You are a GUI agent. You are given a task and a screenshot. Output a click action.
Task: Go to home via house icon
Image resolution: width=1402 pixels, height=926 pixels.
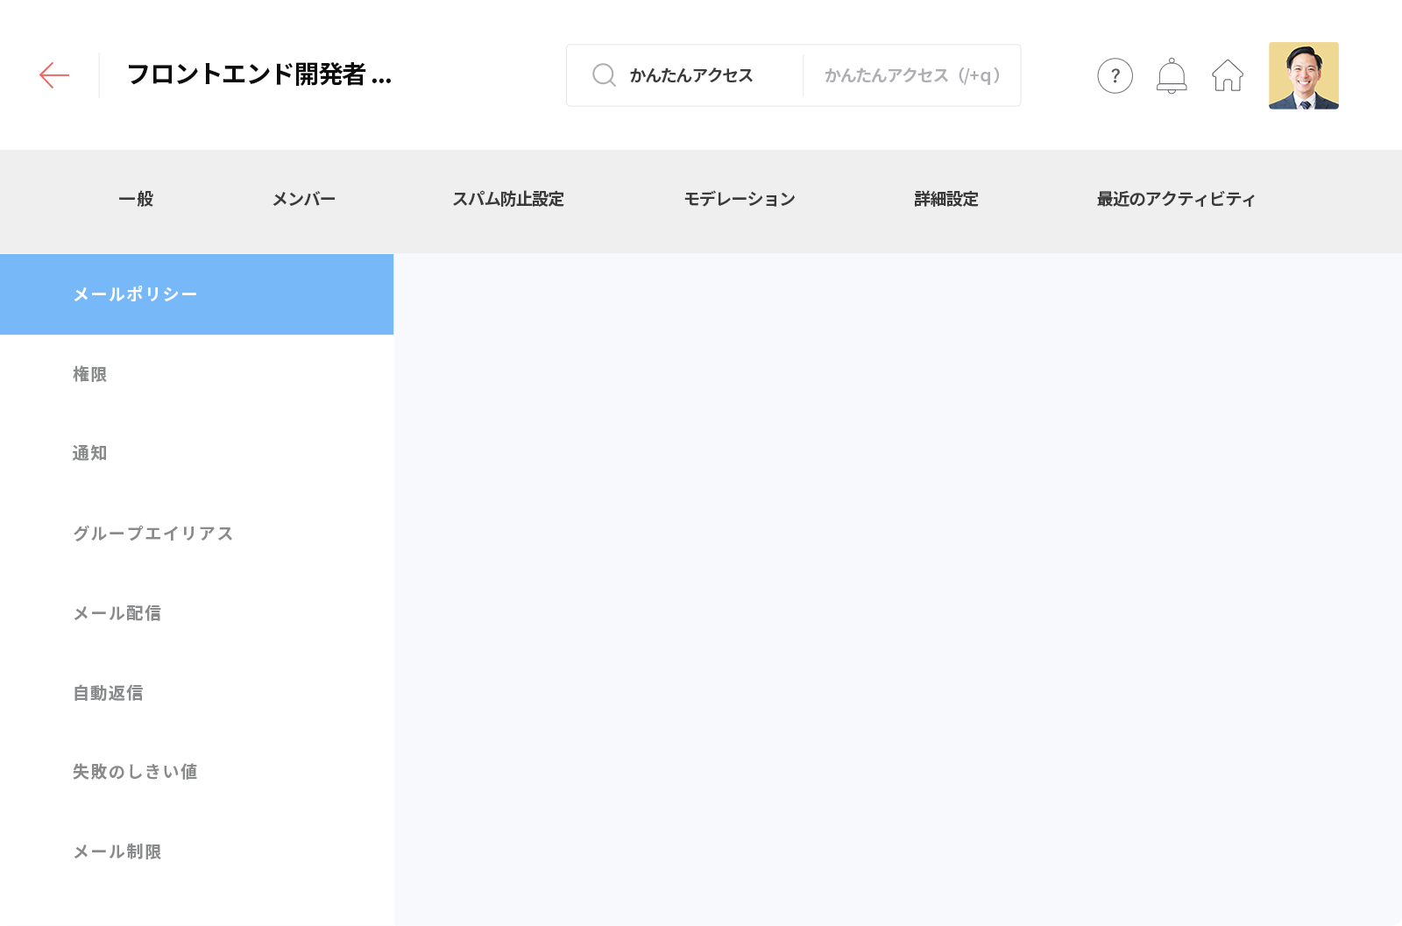pos(1228,76)
